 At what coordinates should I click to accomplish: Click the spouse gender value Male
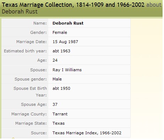pos(57,79)
